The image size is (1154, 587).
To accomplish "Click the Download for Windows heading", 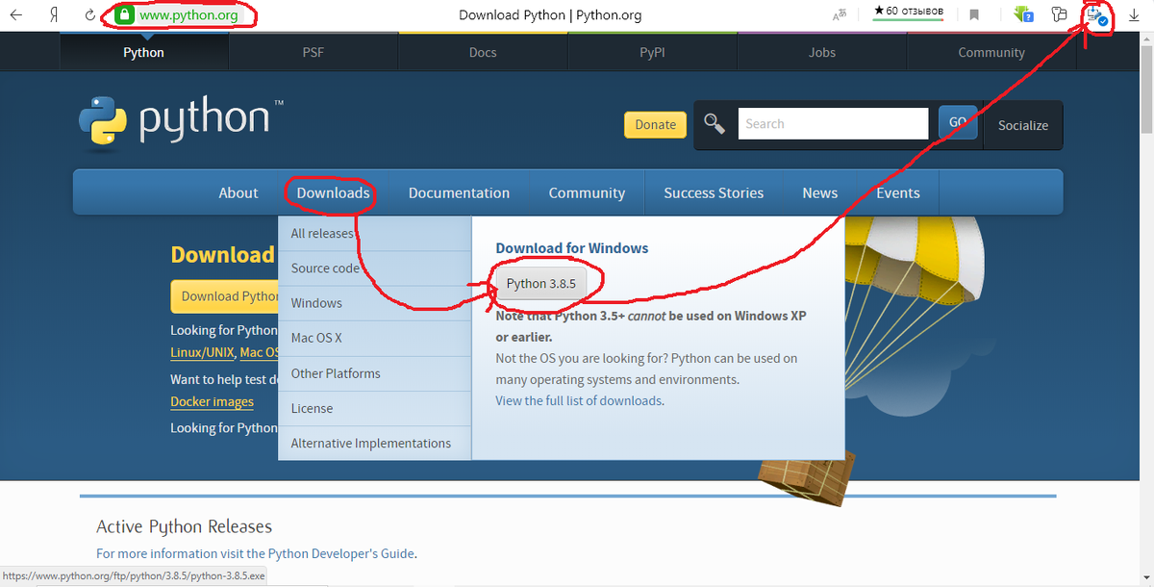I will click(572, 248).
